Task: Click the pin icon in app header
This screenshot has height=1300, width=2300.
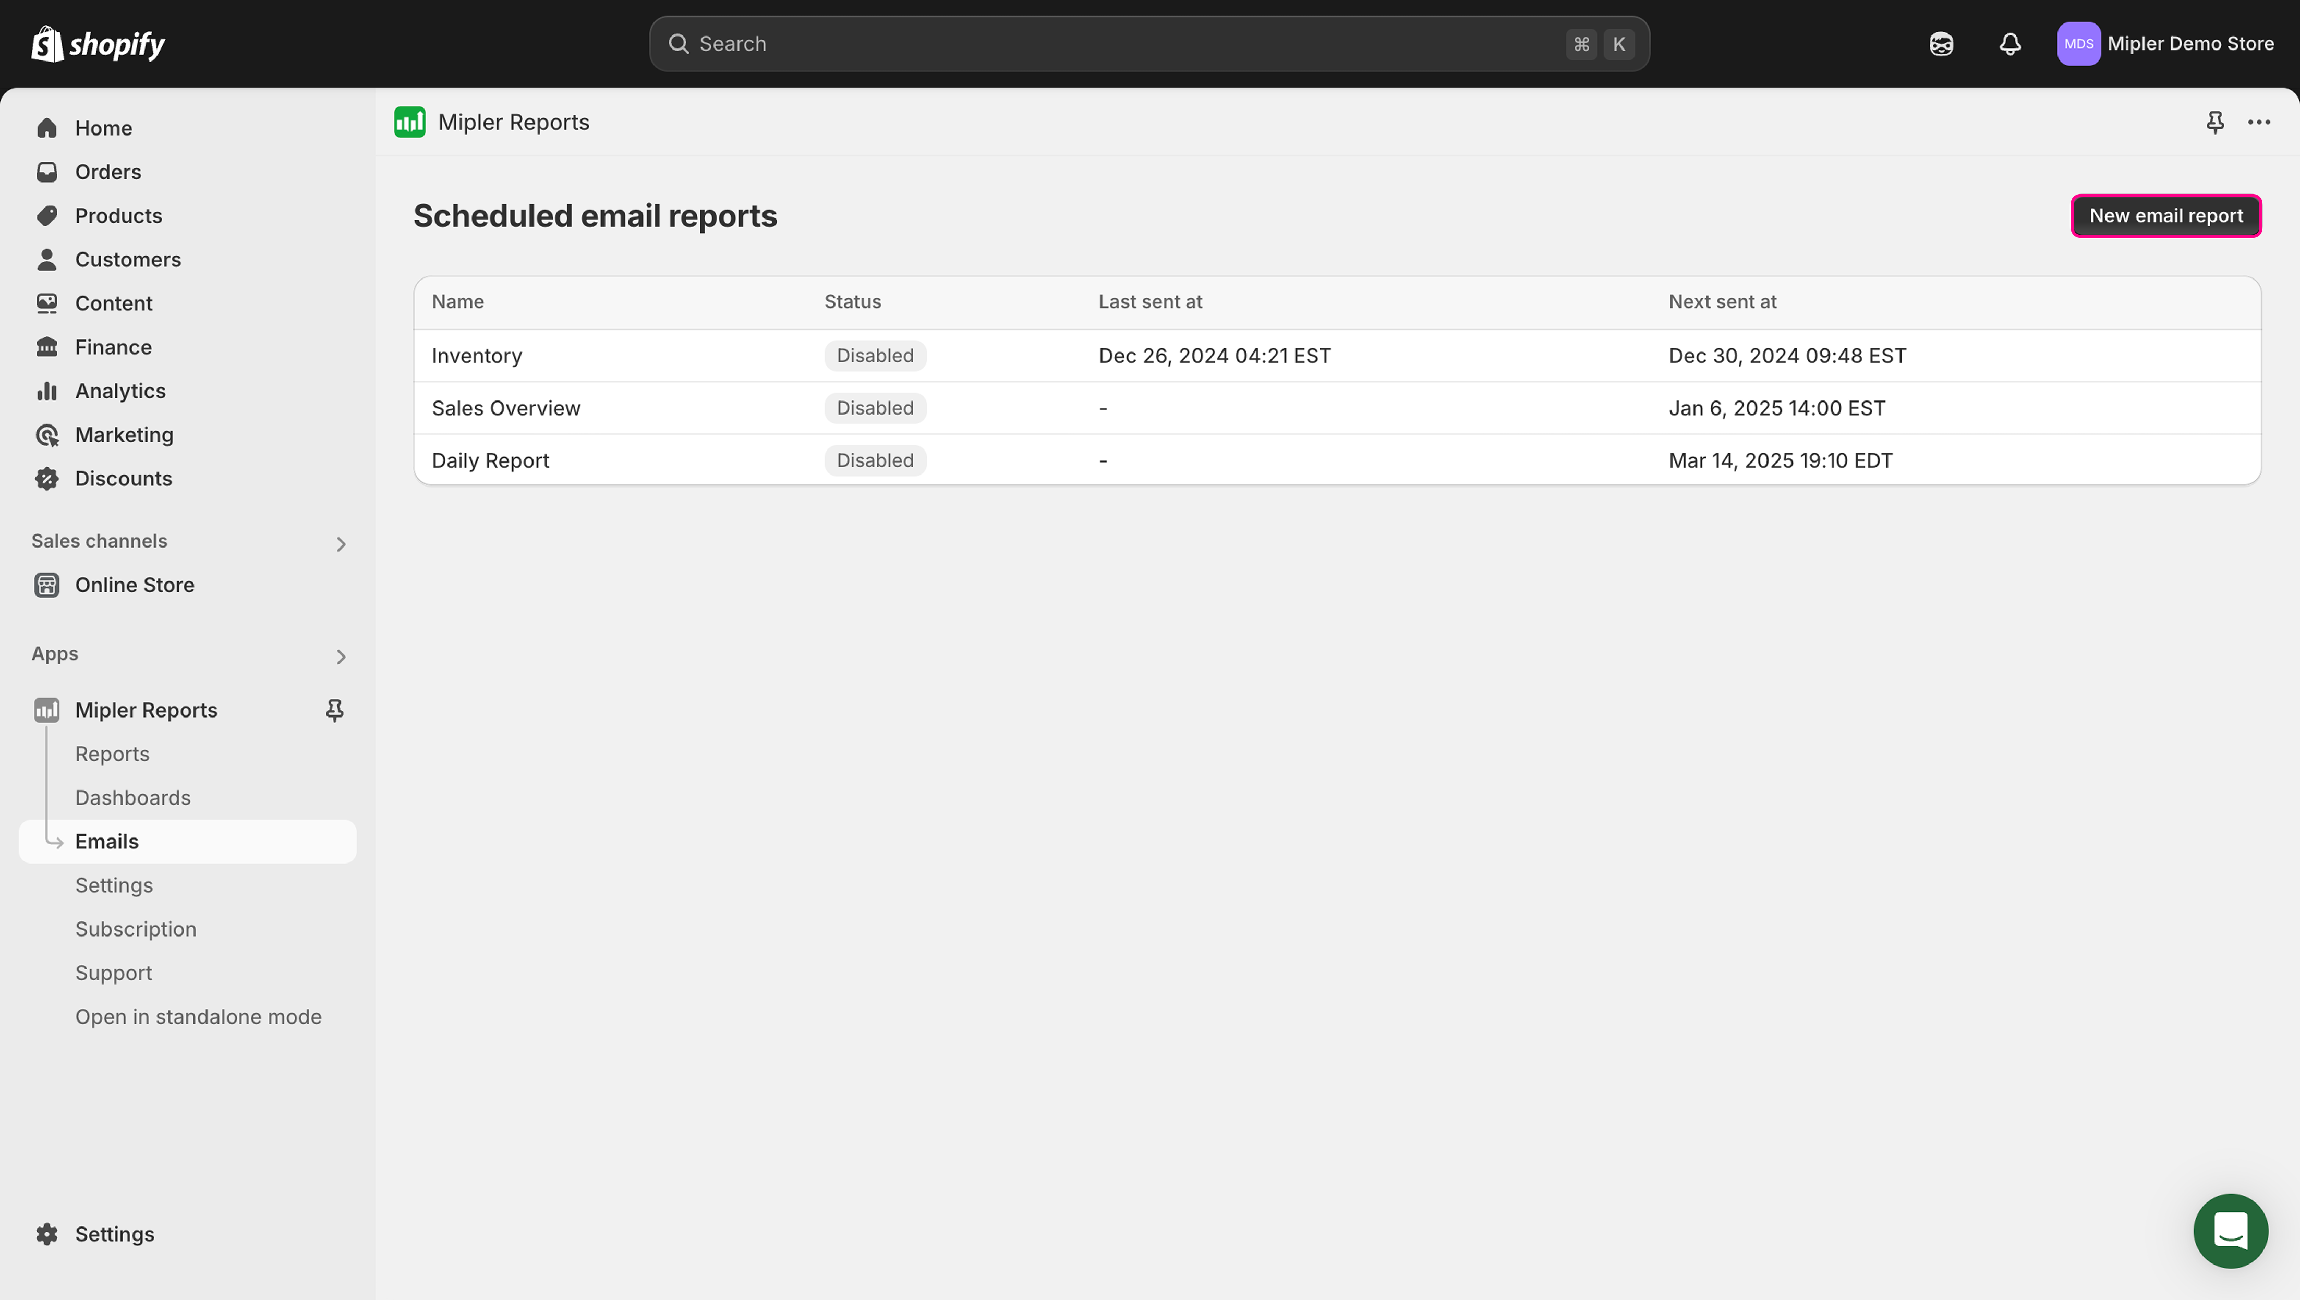Action: (x=2214, y=123)
